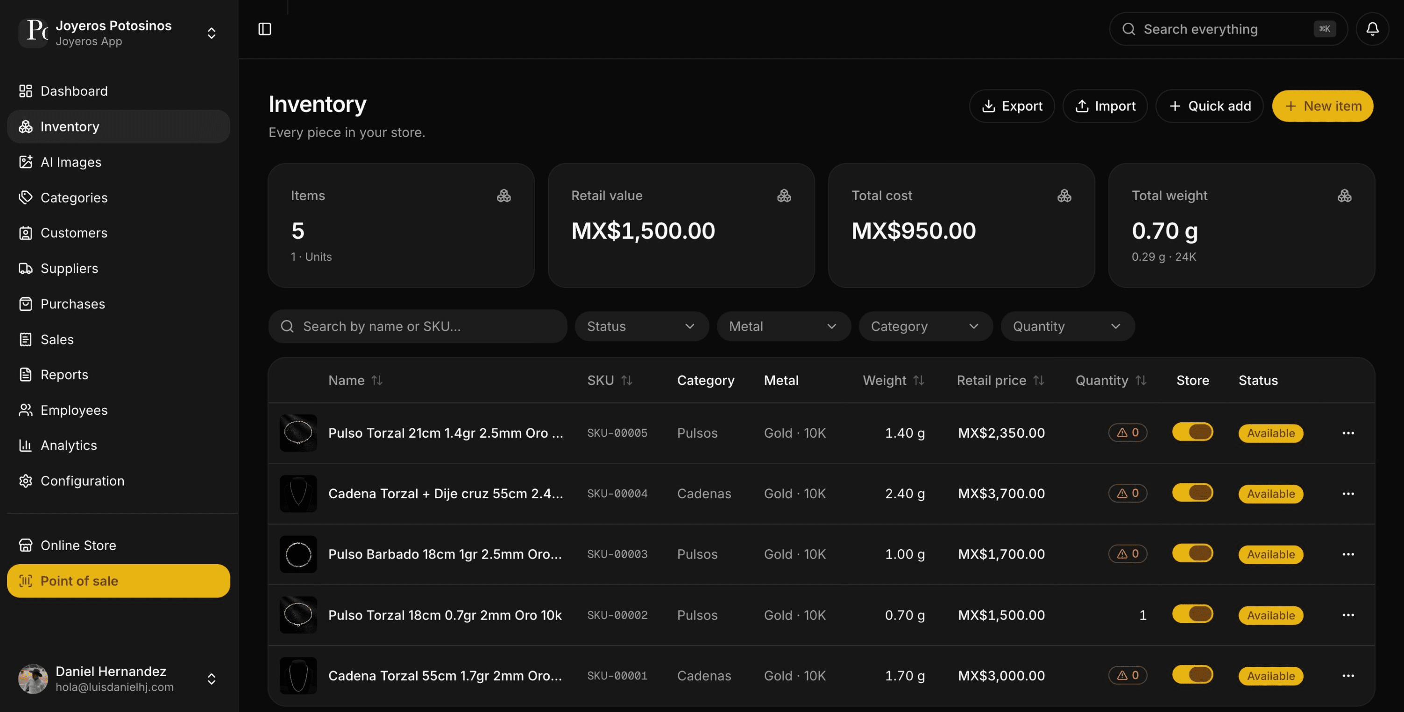Click item name Pulso Torzal 18cm 0.7gr

point(445,615)
